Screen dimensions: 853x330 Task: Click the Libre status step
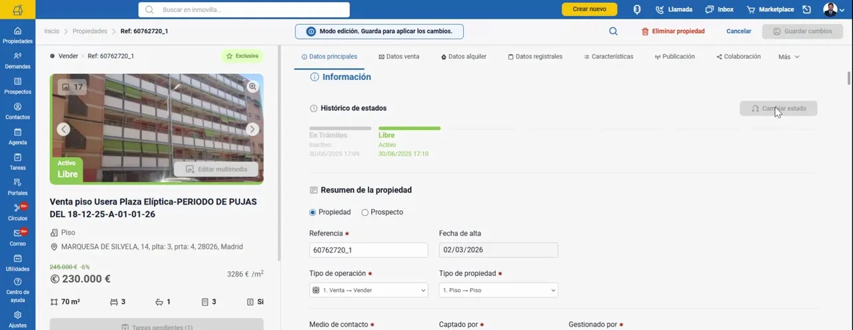click(x=409, y=142)
